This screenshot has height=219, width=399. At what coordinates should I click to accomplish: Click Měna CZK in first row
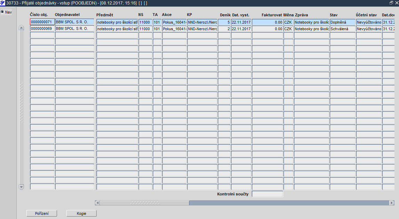(x=288, y=22)
